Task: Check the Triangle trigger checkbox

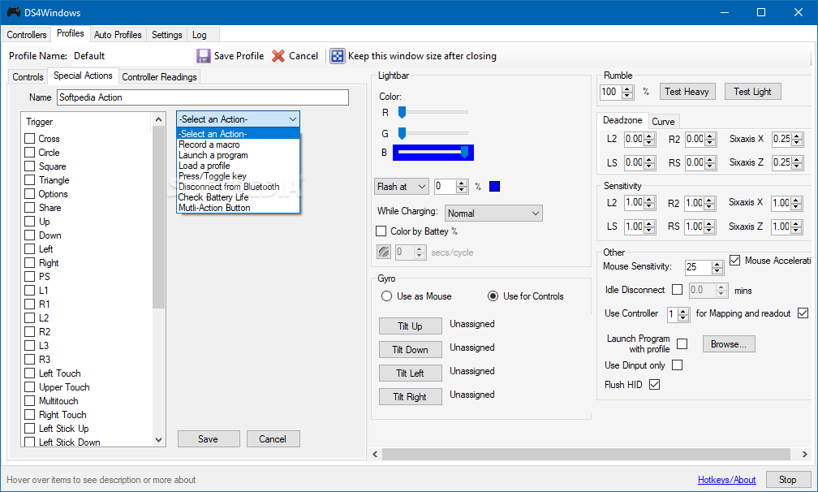Action: point(30,180)
